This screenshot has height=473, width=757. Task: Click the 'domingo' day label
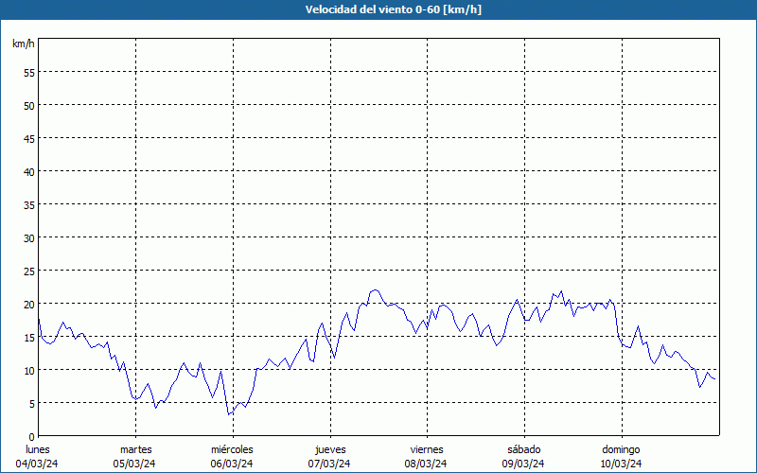pyautogui.click(x=621, y=449)
